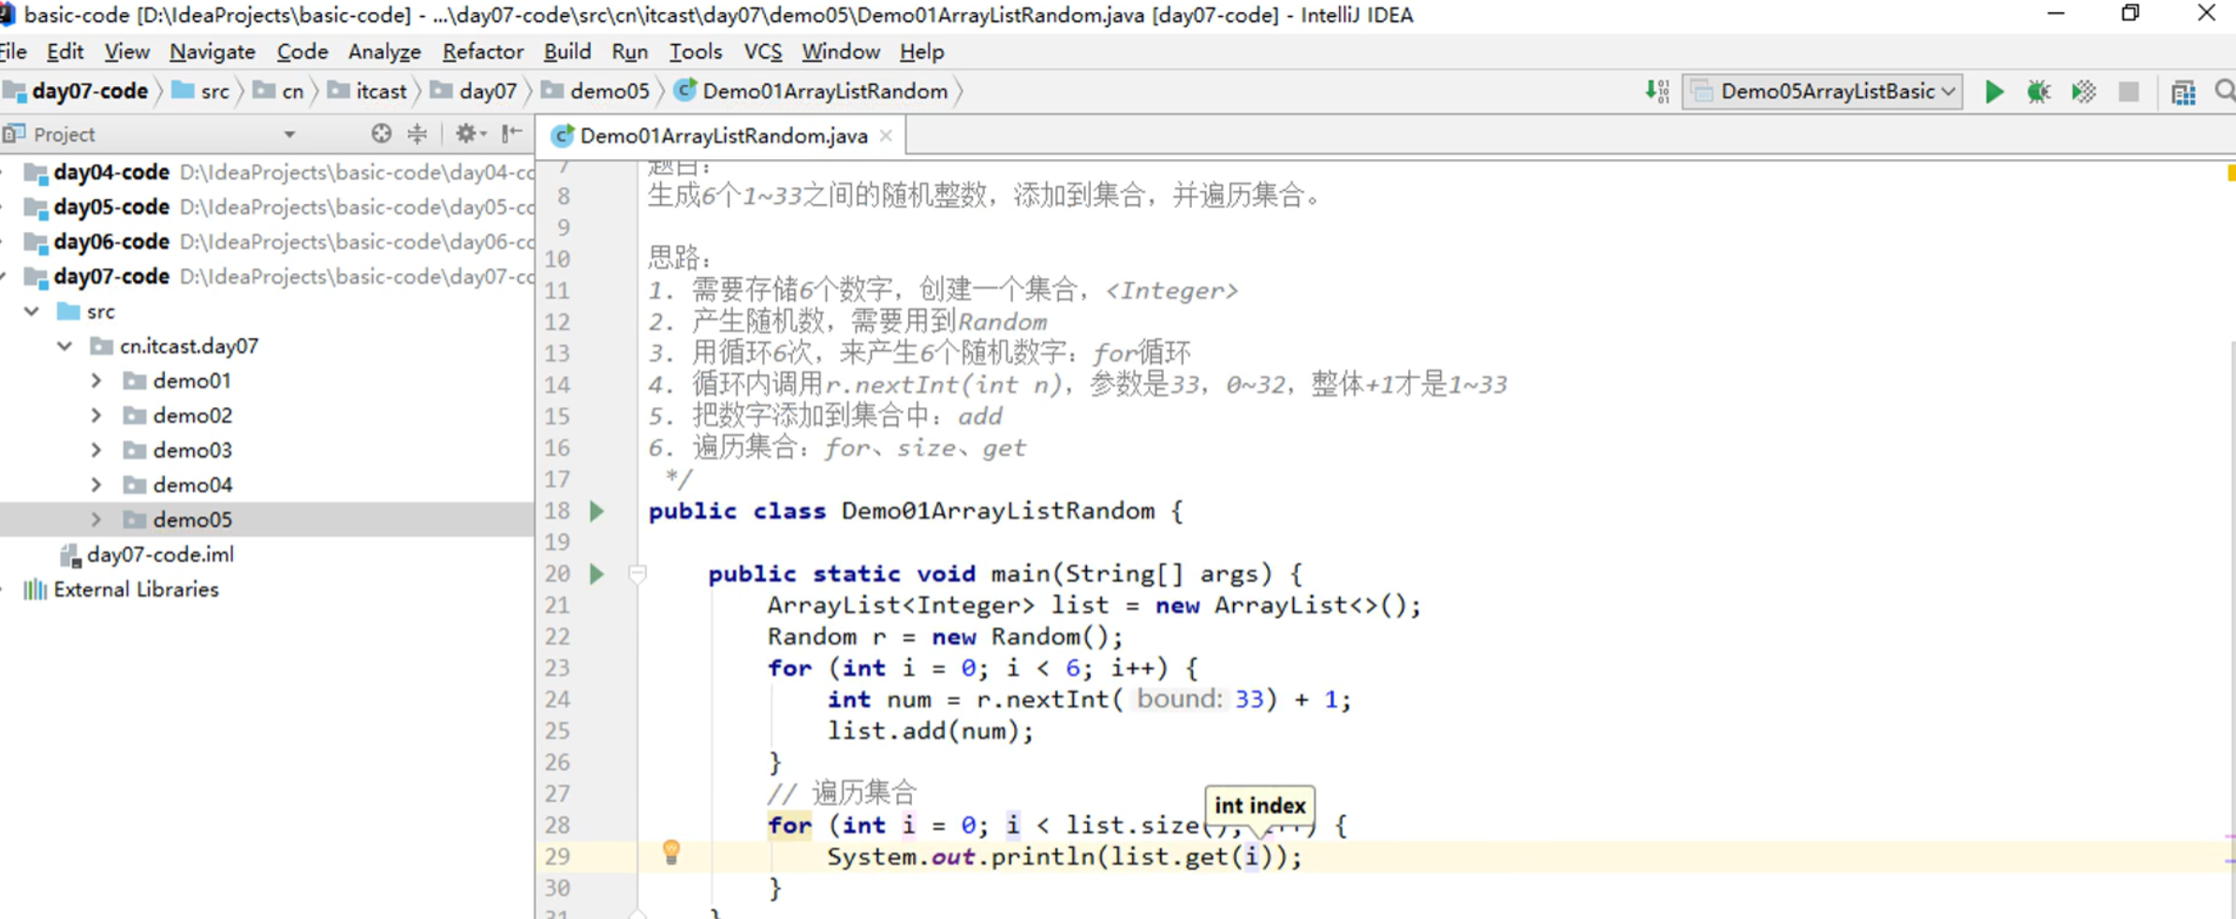Close the Demo01ArrayListRandom.java tab

886,137
